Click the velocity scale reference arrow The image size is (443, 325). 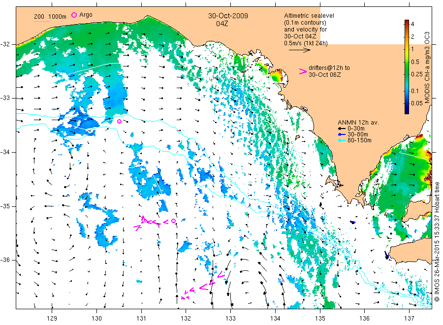(x=299, y=50)
